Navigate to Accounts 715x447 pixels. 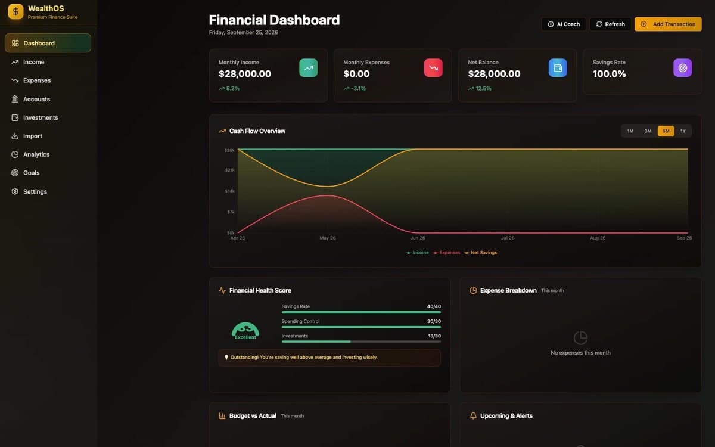pyautogui.click(x=48, y=99)
